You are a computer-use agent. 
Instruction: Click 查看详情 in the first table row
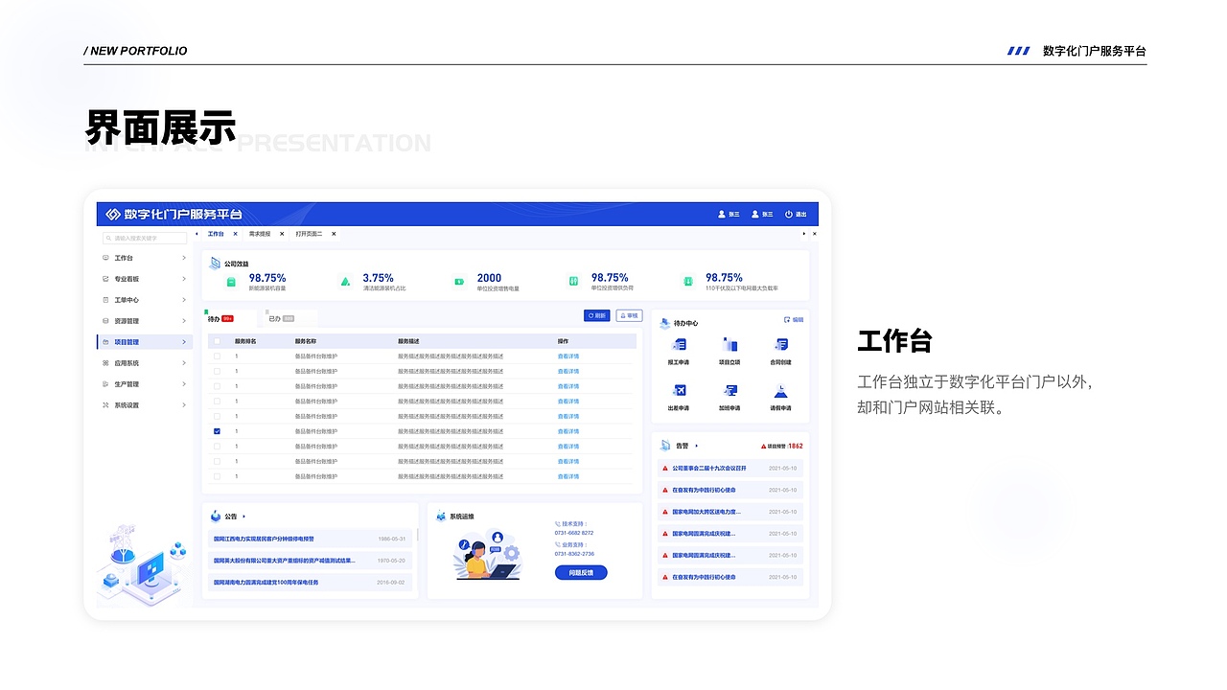coord(568,356)
